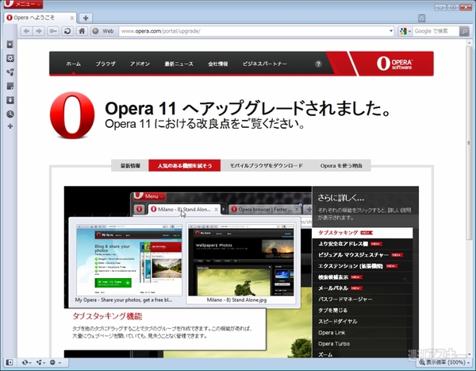The width and height of the screenshot is (476, 371).
Task: Click the big red Opera O logo
Action: [72, 115]
